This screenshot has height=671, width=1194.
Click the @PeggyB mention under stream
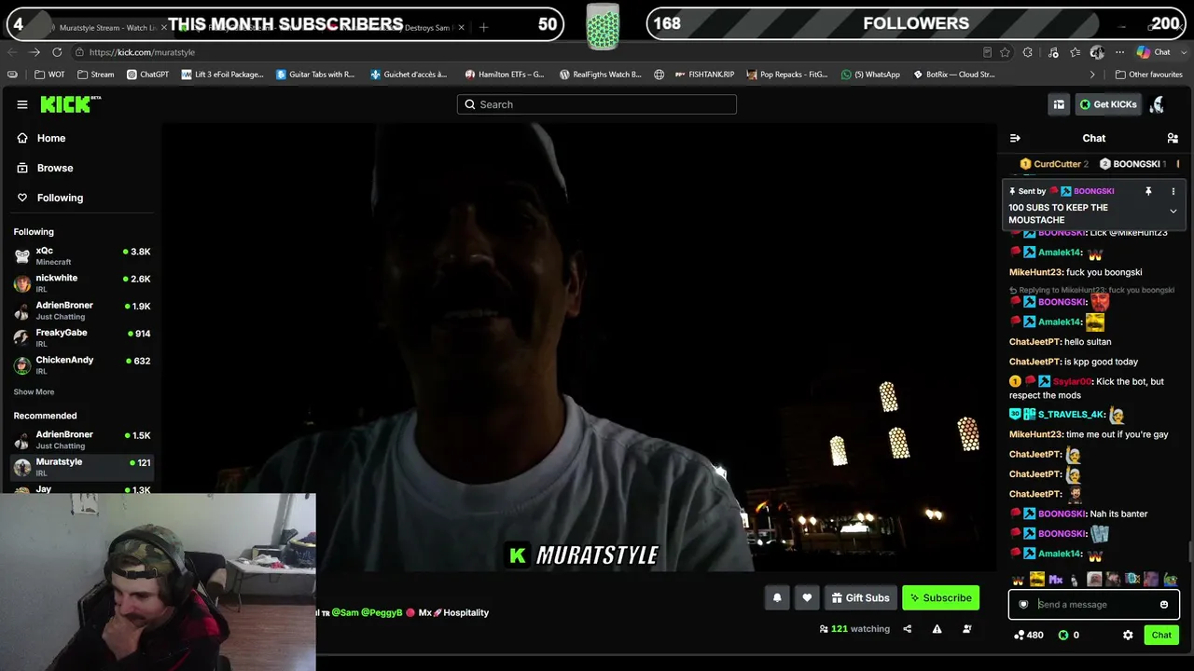(382, 613)
